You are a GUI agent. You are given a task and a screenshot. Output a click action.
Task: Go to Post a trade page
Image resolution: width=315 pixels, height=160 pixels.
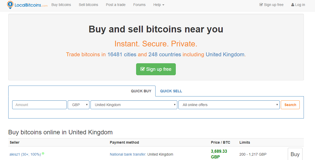click(116, 5)
